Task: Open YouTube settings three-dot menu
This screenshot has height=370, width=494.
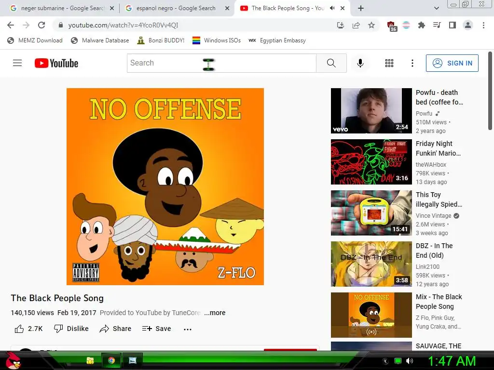Action: pyautogui.click(x=412, y=63)
